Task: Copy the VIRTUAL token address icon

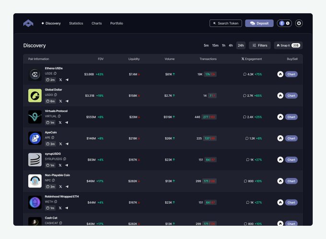Action: coord(59,116)
